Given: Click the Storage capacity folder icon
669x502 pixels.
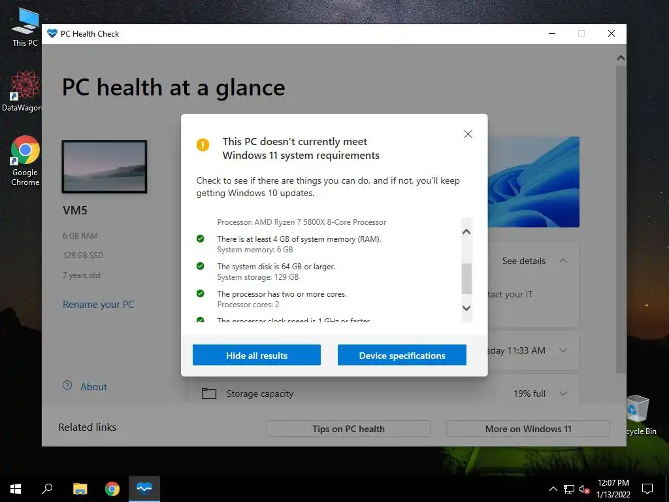Looking at the screenshot, I should [x=208, y=393].
